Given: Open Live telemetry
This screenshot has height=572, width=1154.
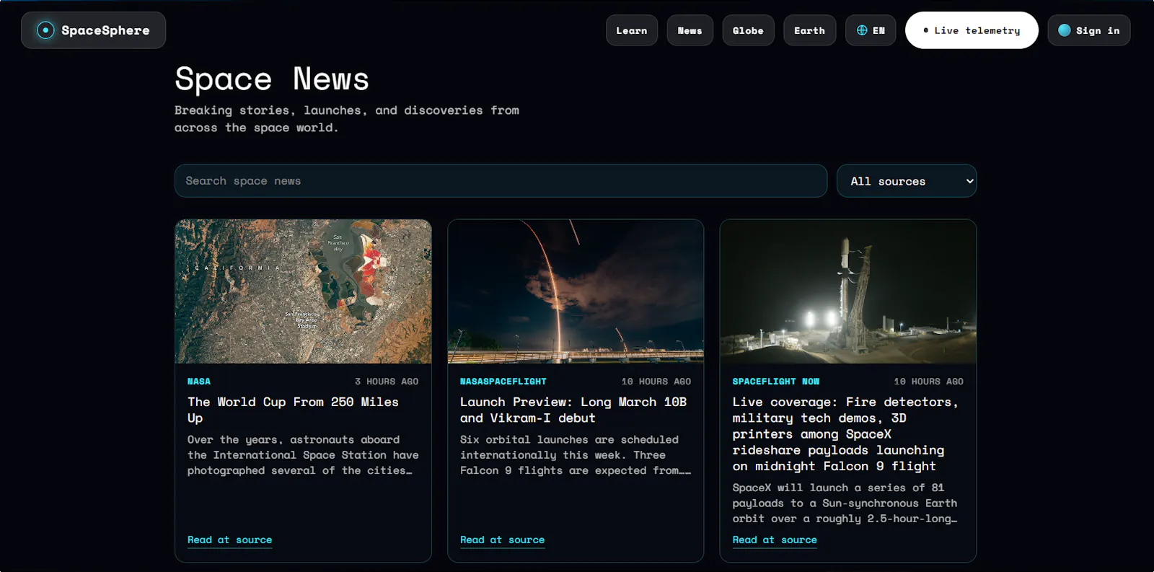Looking at the screenshot, I should tap(972, 30).
